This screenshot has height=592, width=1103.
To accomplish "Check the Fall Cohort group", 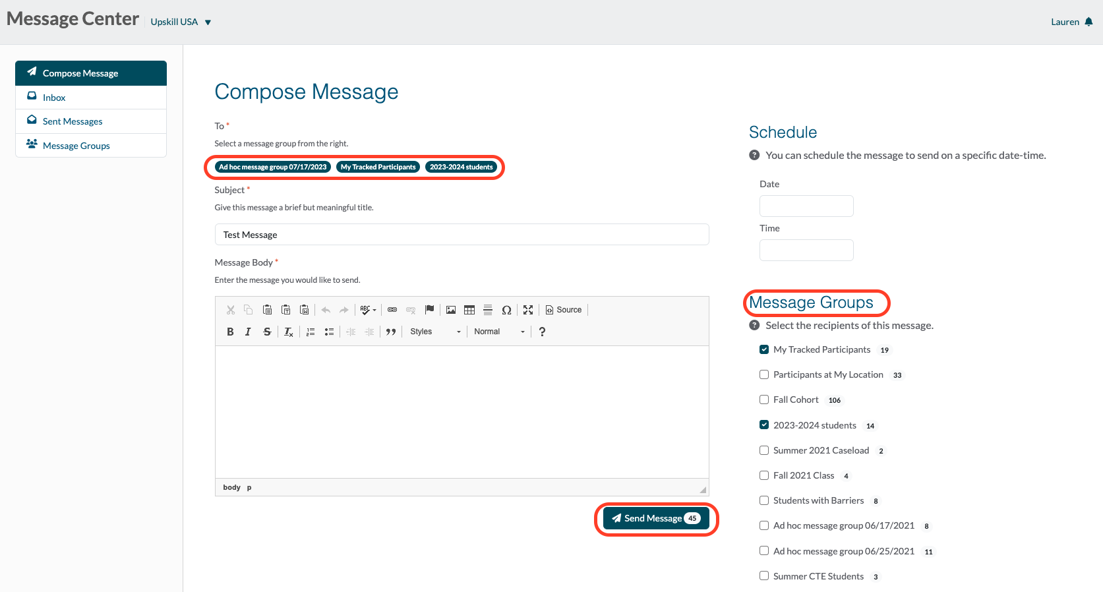I will [x=764, y=400].
